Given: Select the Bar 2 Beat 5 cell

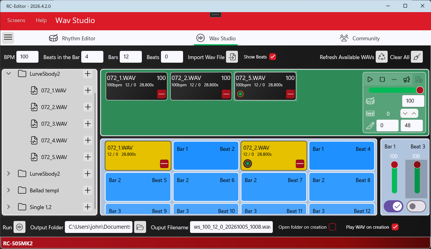Looking at the screenshot, I should point(138,187).
